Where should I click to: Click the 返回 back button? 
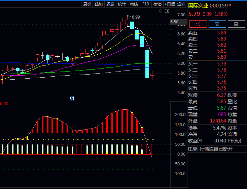click(181, 4)
